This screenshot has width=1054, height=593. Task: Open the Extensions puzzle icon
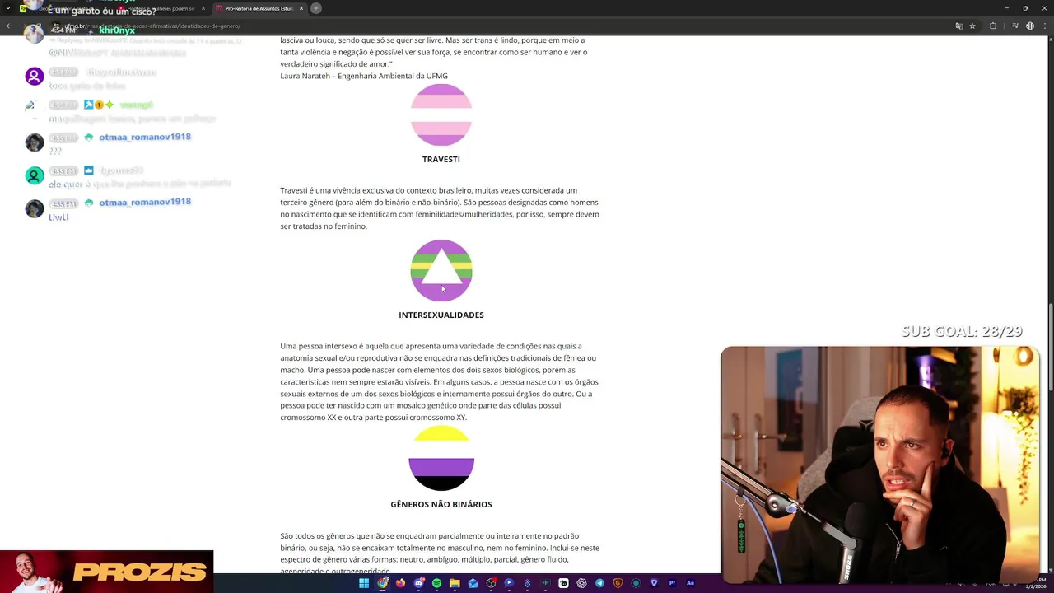point(993,26)
